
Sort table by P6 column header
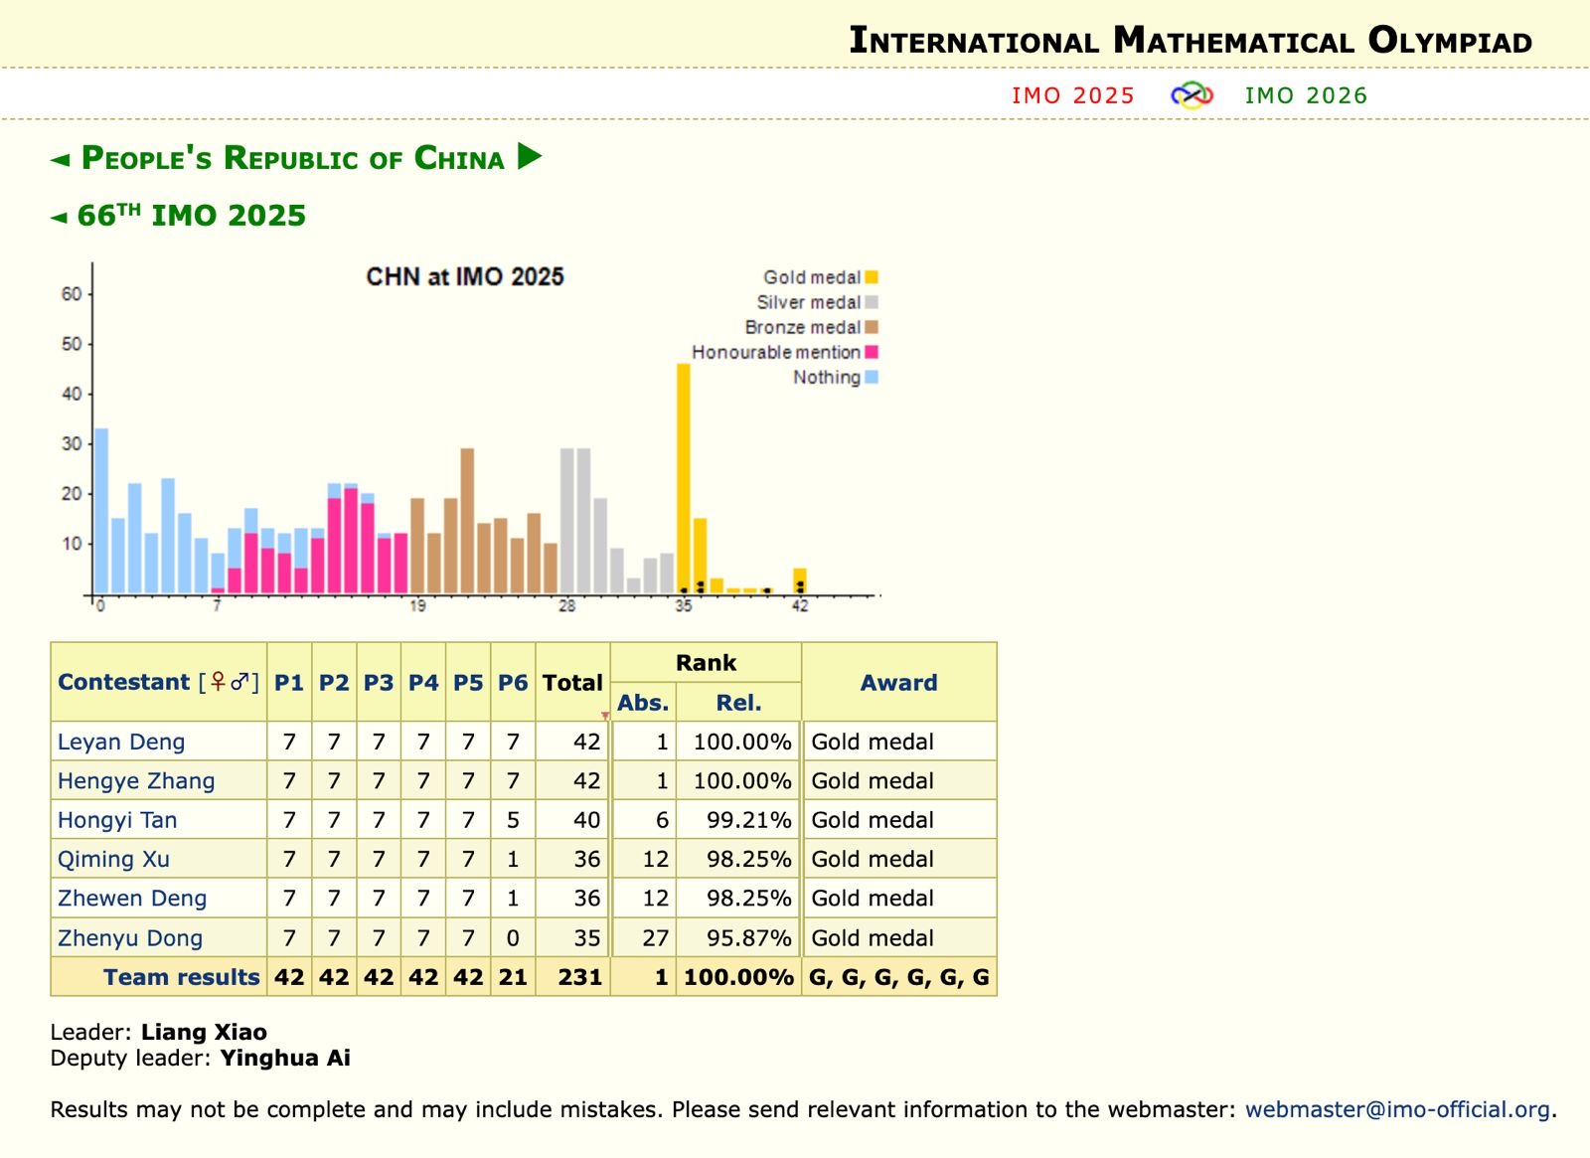(513, 683)
